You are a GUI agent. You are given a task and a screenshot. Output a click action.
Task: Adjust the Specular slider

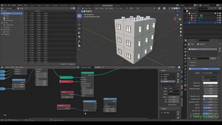(210, 108)
